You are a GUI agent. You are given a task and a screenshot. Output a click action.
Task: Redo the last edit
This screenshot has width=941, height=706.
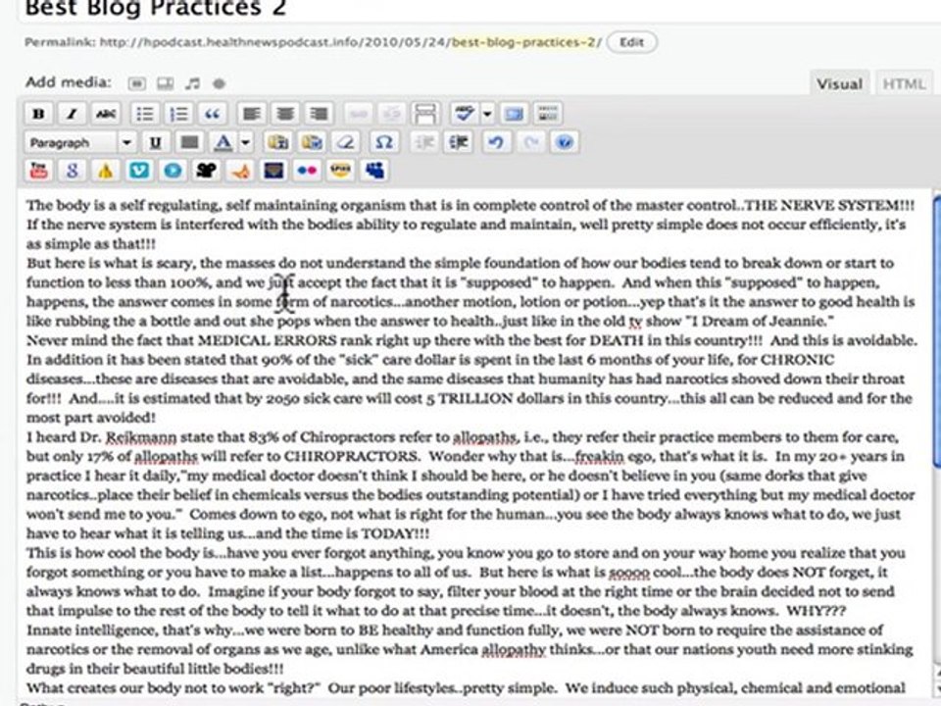tap(530, 143)
